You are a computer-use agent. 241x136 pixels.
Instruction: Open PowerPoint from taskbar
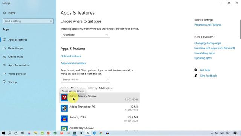pos(49,133)
